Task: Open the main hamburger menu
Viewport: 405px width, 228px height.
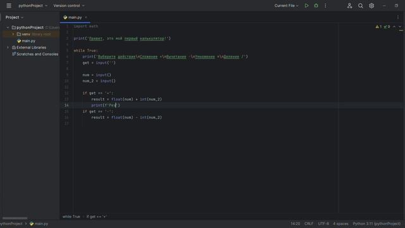Action: click(x=9, y=6)
